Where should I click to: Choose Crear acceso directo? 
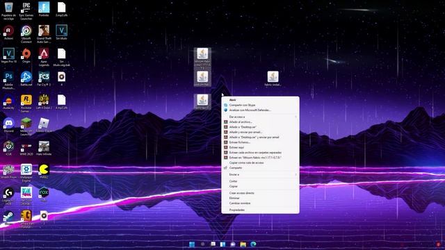(241, 193)
